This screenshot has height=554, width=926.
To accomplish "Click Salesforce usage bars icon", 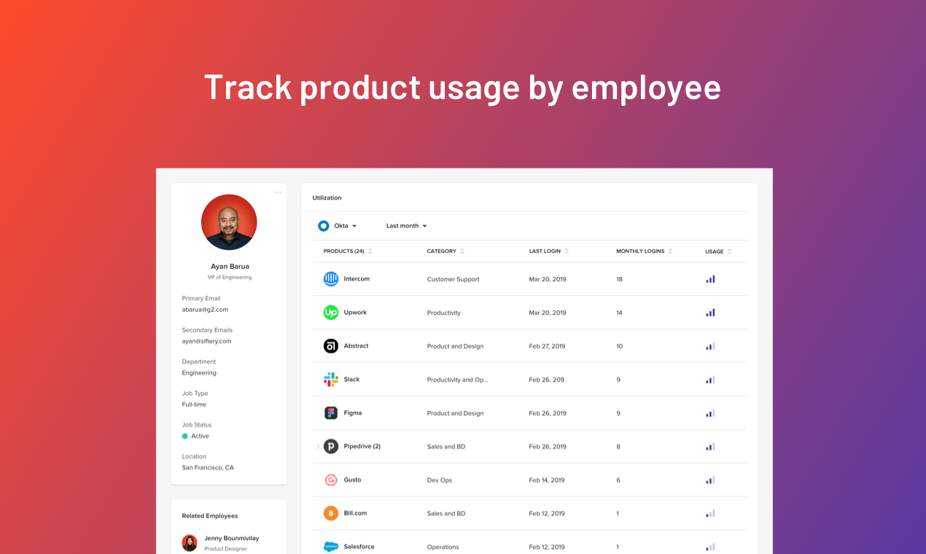I will pyautogui.click(x=710, y=547).
